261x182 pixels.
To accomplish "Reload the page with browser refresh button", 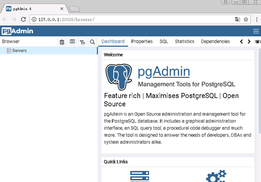I will tap(23, 19).
